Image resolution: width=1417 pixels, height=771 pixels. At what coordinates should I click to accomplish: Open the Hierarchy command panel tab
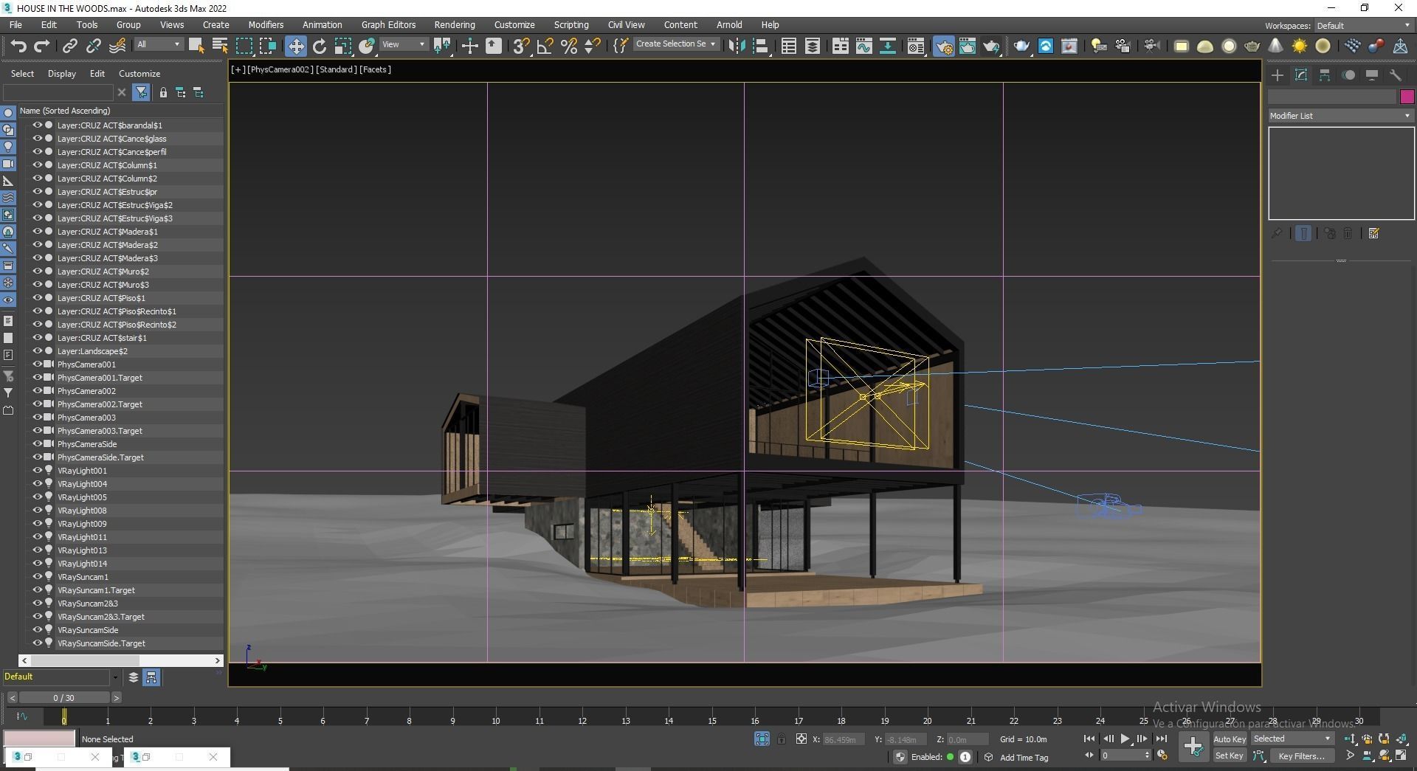tap(1325, 75)
